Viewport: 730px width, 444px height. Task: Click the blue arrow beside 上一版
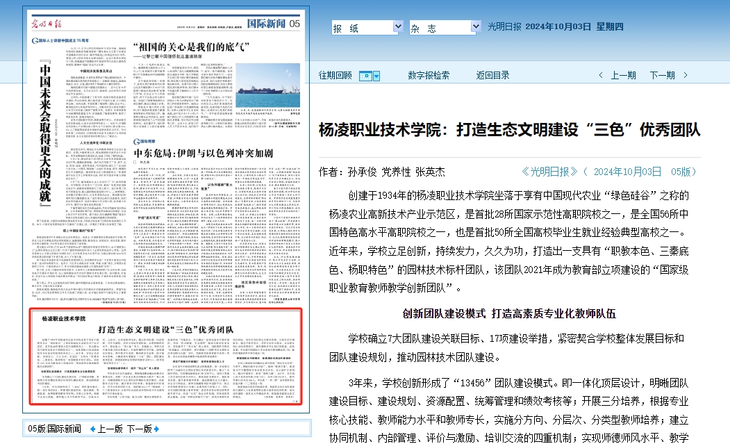click(x=93, y=429)
